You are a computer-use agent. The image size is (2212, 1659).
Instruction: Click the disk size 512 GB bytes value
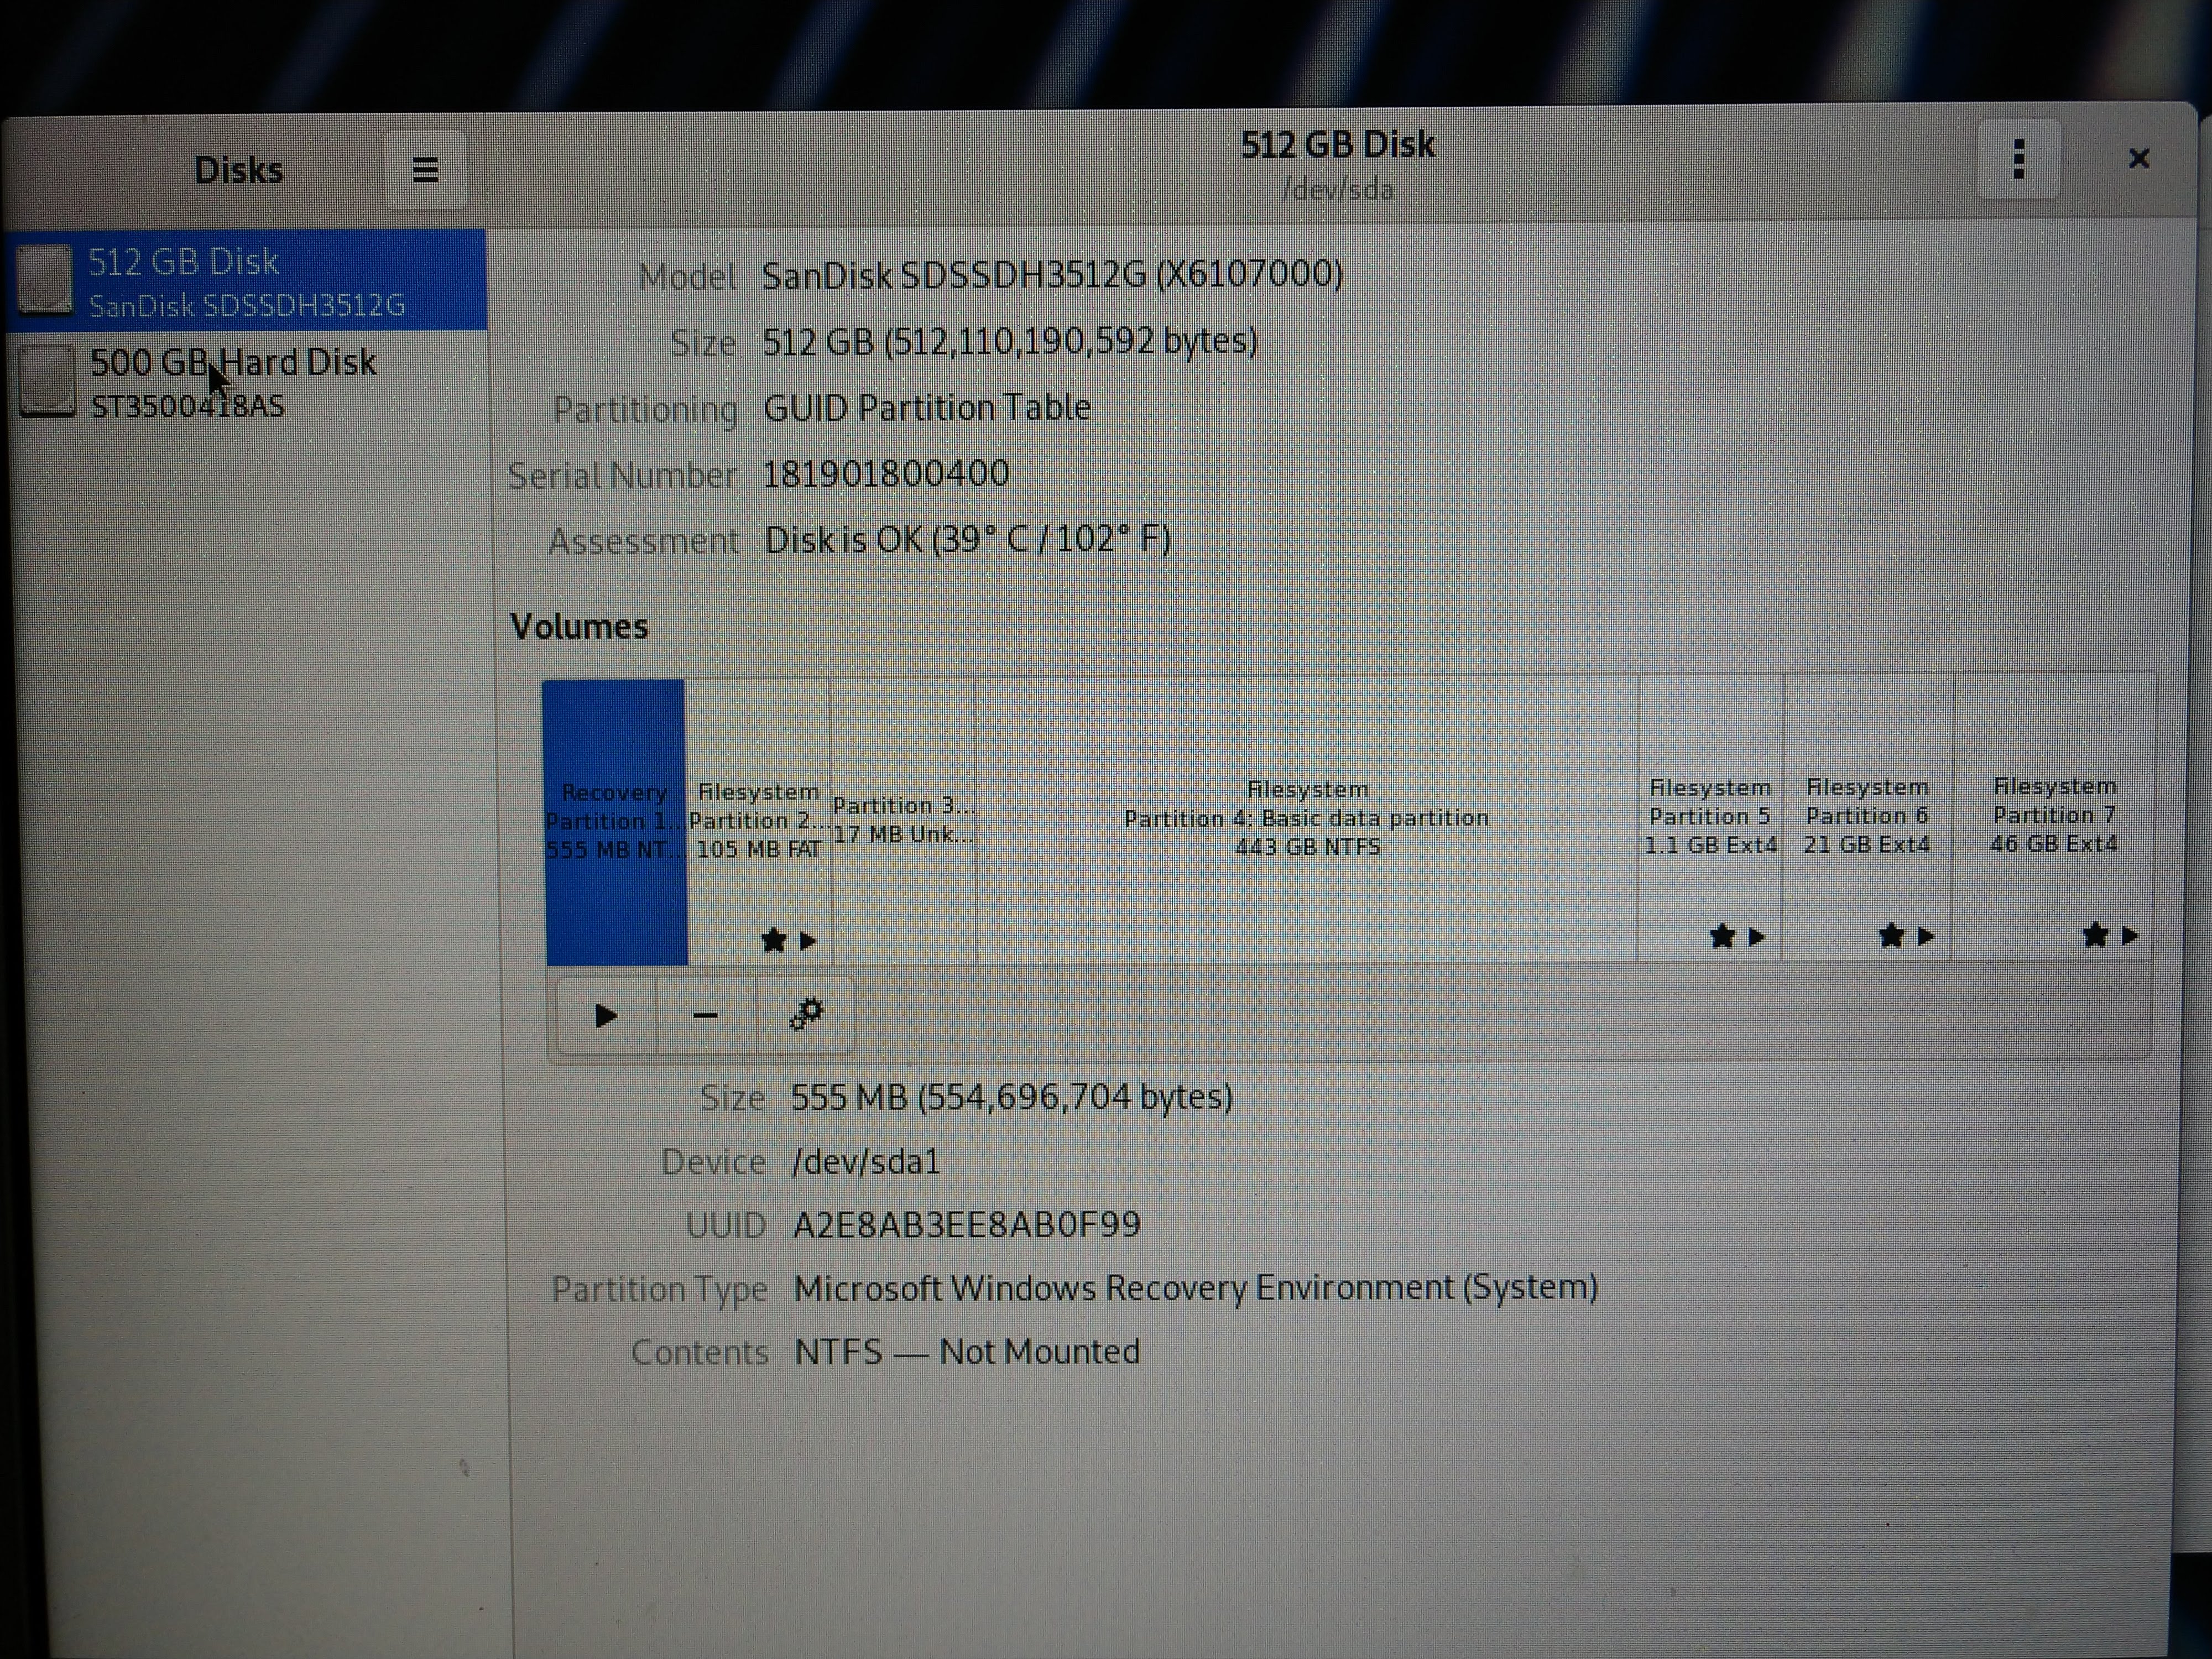tap(1010, 341)
